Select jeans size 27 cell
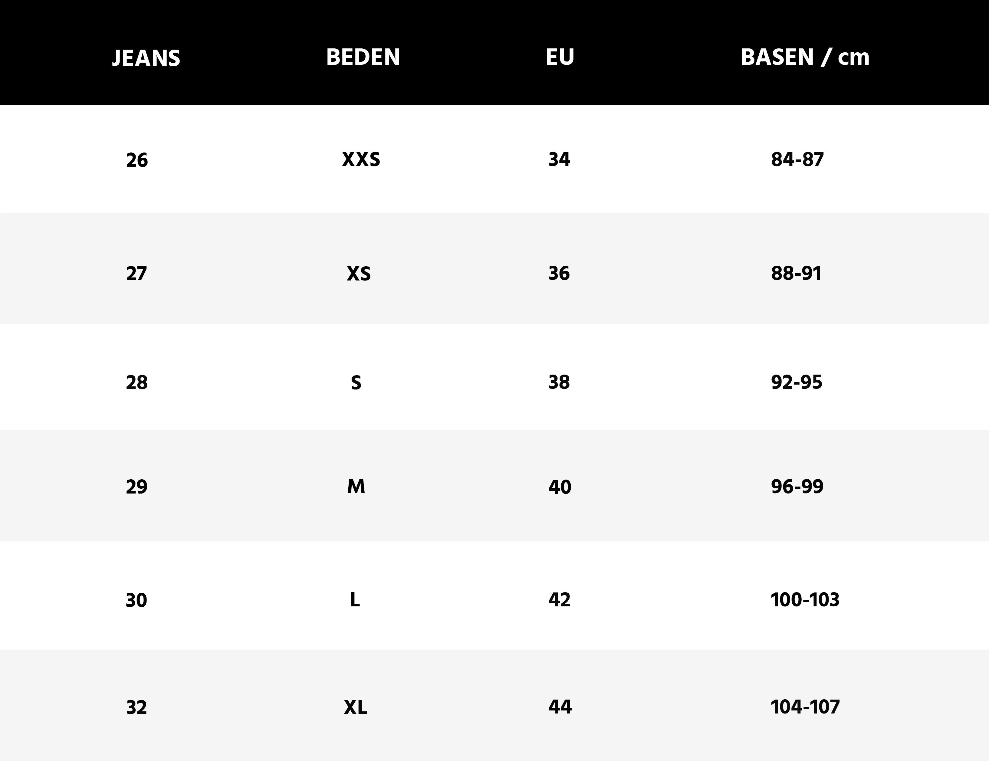 coord(136,274)
